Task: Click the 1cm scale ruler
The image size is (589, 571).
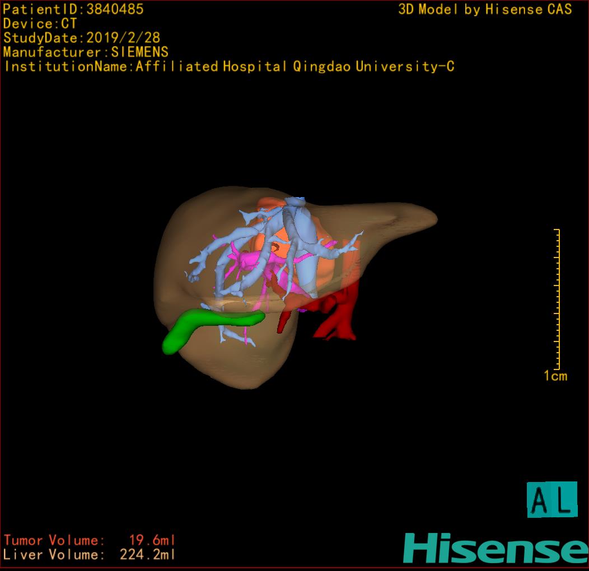Action: click(558, 305)
